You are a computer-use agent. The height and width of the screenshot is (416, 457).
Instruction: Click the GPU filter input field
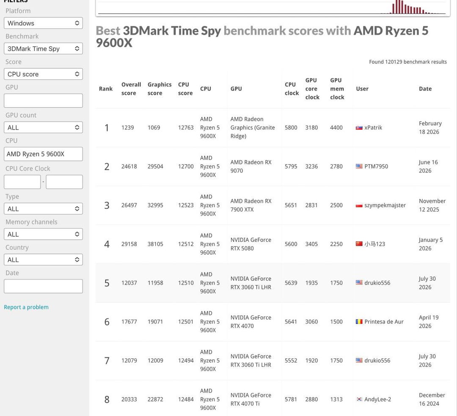pyautogui.click(x=43, y=101)
